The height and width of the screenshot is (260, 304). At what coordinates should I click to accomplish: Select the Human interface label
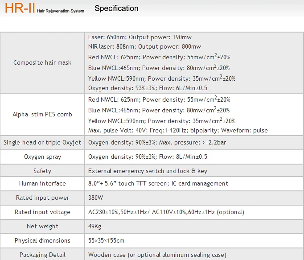coord(42,183)
